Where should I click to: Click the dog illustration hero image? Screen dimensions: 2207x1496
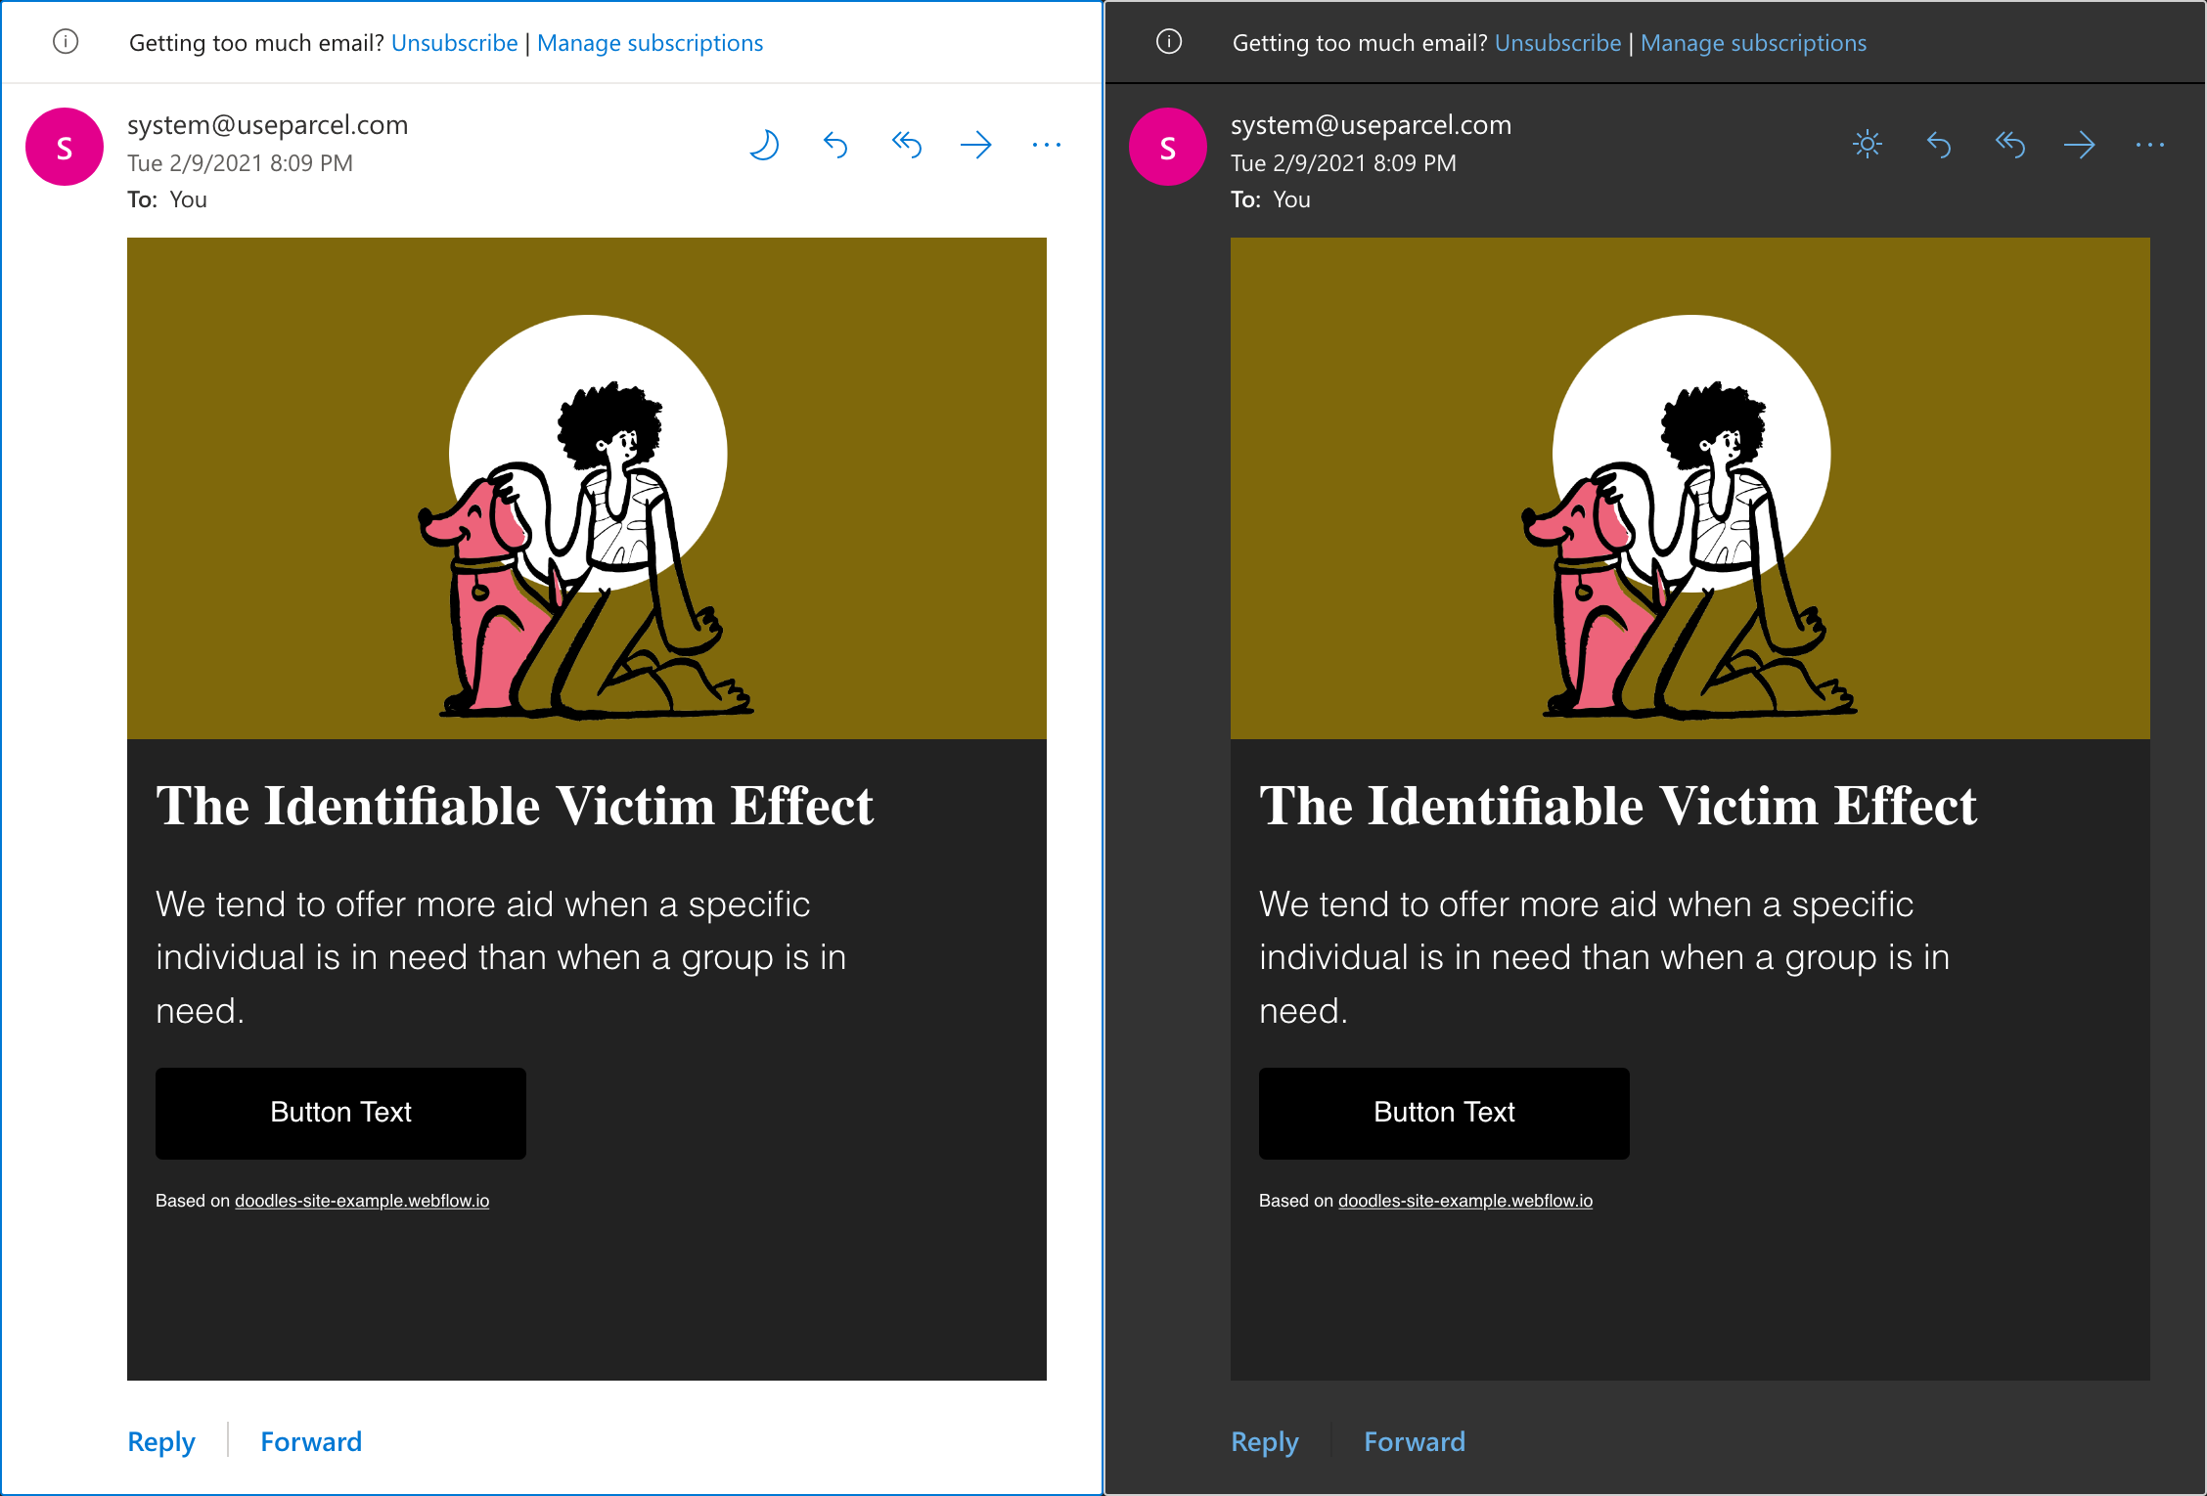point(587,489)
